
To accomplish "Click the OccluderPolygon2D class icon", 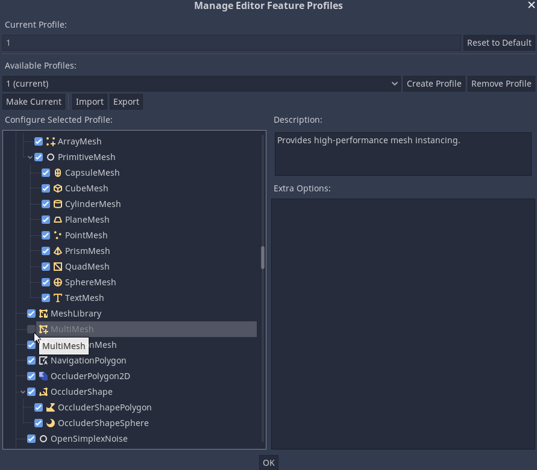I will pos(43,376).
